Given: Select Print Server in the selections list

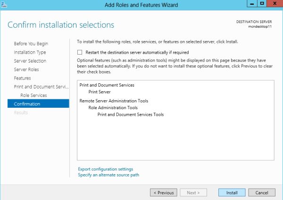Looking at the screenshot, I should pos(100,92).
